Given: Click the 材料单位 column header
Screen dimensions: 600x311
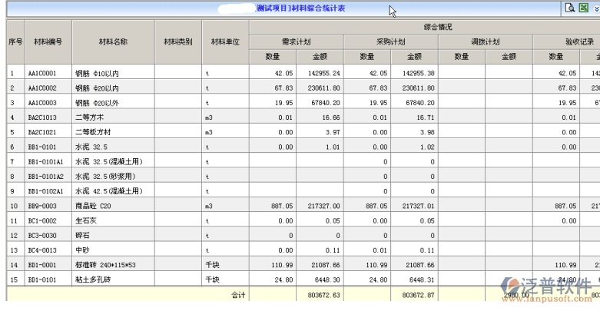Looking at the screenshot, I should pyautogui.click(x=225, y=41).
